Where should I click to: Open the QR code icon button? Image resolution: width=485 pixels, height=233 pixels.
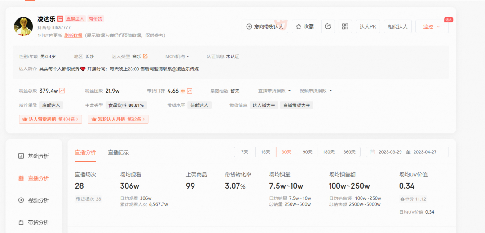tap(345, 26)
